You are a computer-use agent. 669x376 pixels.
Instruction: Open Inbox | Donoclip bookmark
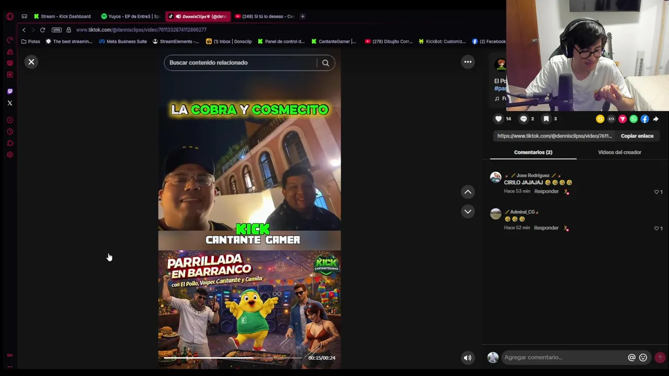pyautogui.click(x=229, y=41)
